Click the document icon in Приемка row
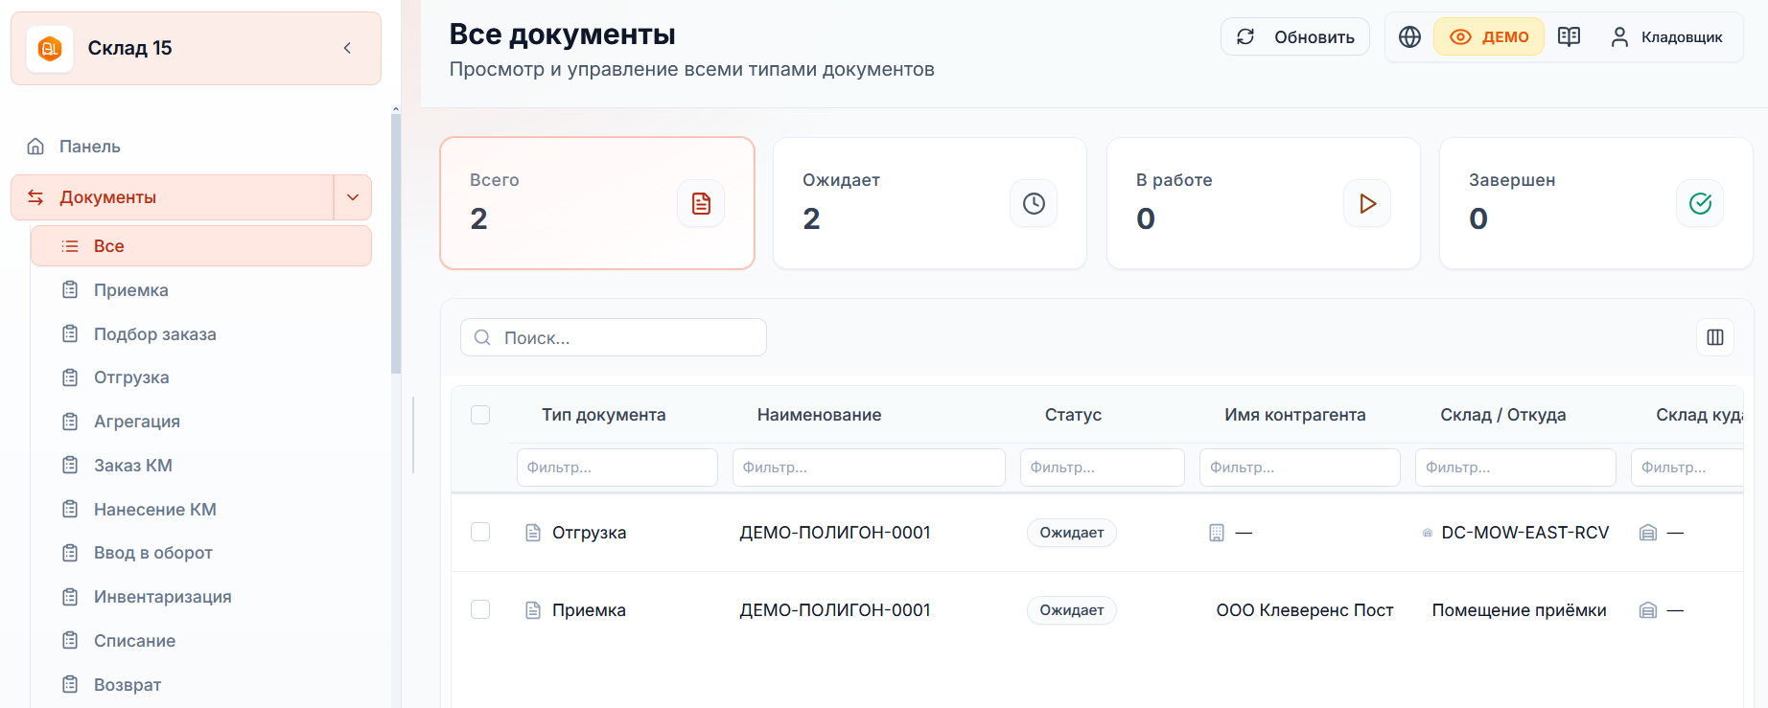Screen dimensions: 1768x708 click(x=533, y=610)
